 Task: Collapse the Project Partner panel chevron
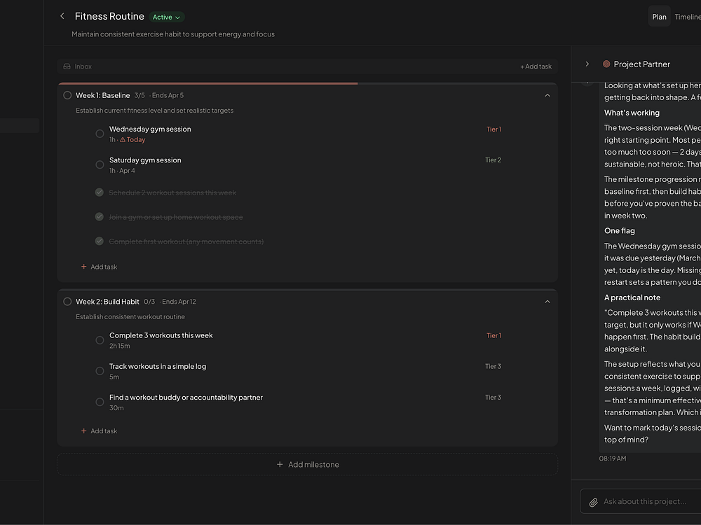tap(587, 64)
